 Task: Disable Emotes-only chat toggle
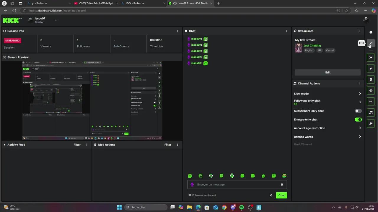(358, 120)
